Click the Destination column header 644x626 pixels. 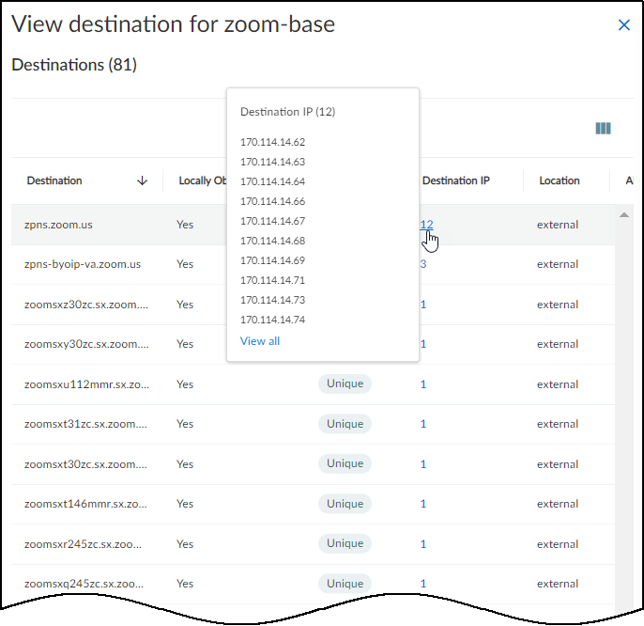pos(54,180)
